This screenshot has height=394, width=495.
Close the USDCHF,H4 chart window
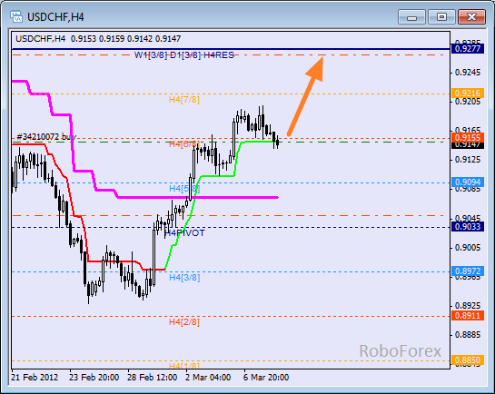click(471, 17)
